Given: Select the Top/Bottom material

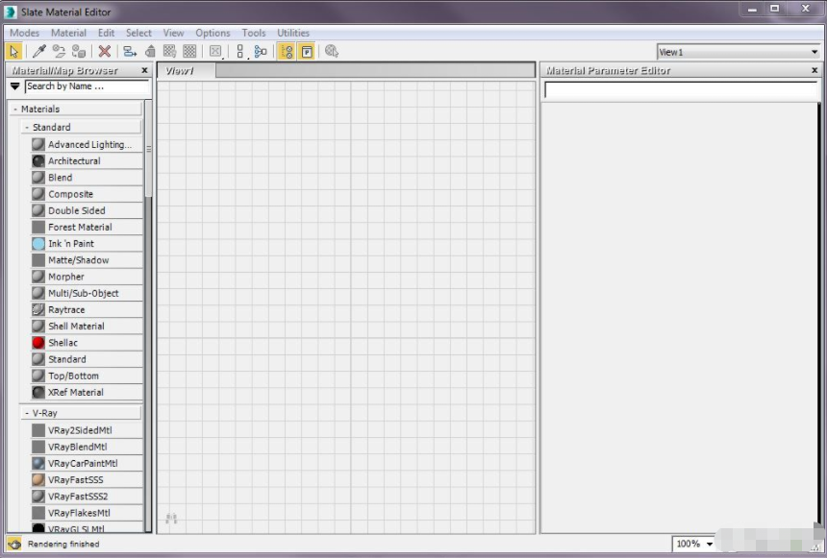Looking at the screenshot, I should tap(87, 376).
